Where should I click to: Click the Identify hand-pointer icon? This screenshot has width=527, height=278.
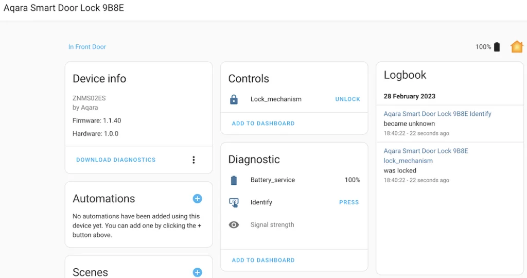[x=234, y=202]
